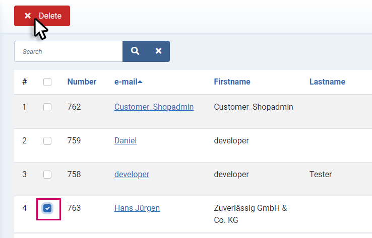Click the number cell '758'
The width and height of the screenshot is (372, 238).
pyautogui.click(x=74, y=175)
